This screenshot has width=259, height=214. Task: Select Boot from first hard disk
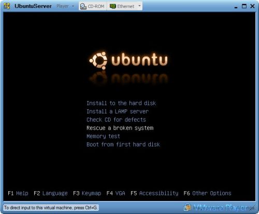123,145
